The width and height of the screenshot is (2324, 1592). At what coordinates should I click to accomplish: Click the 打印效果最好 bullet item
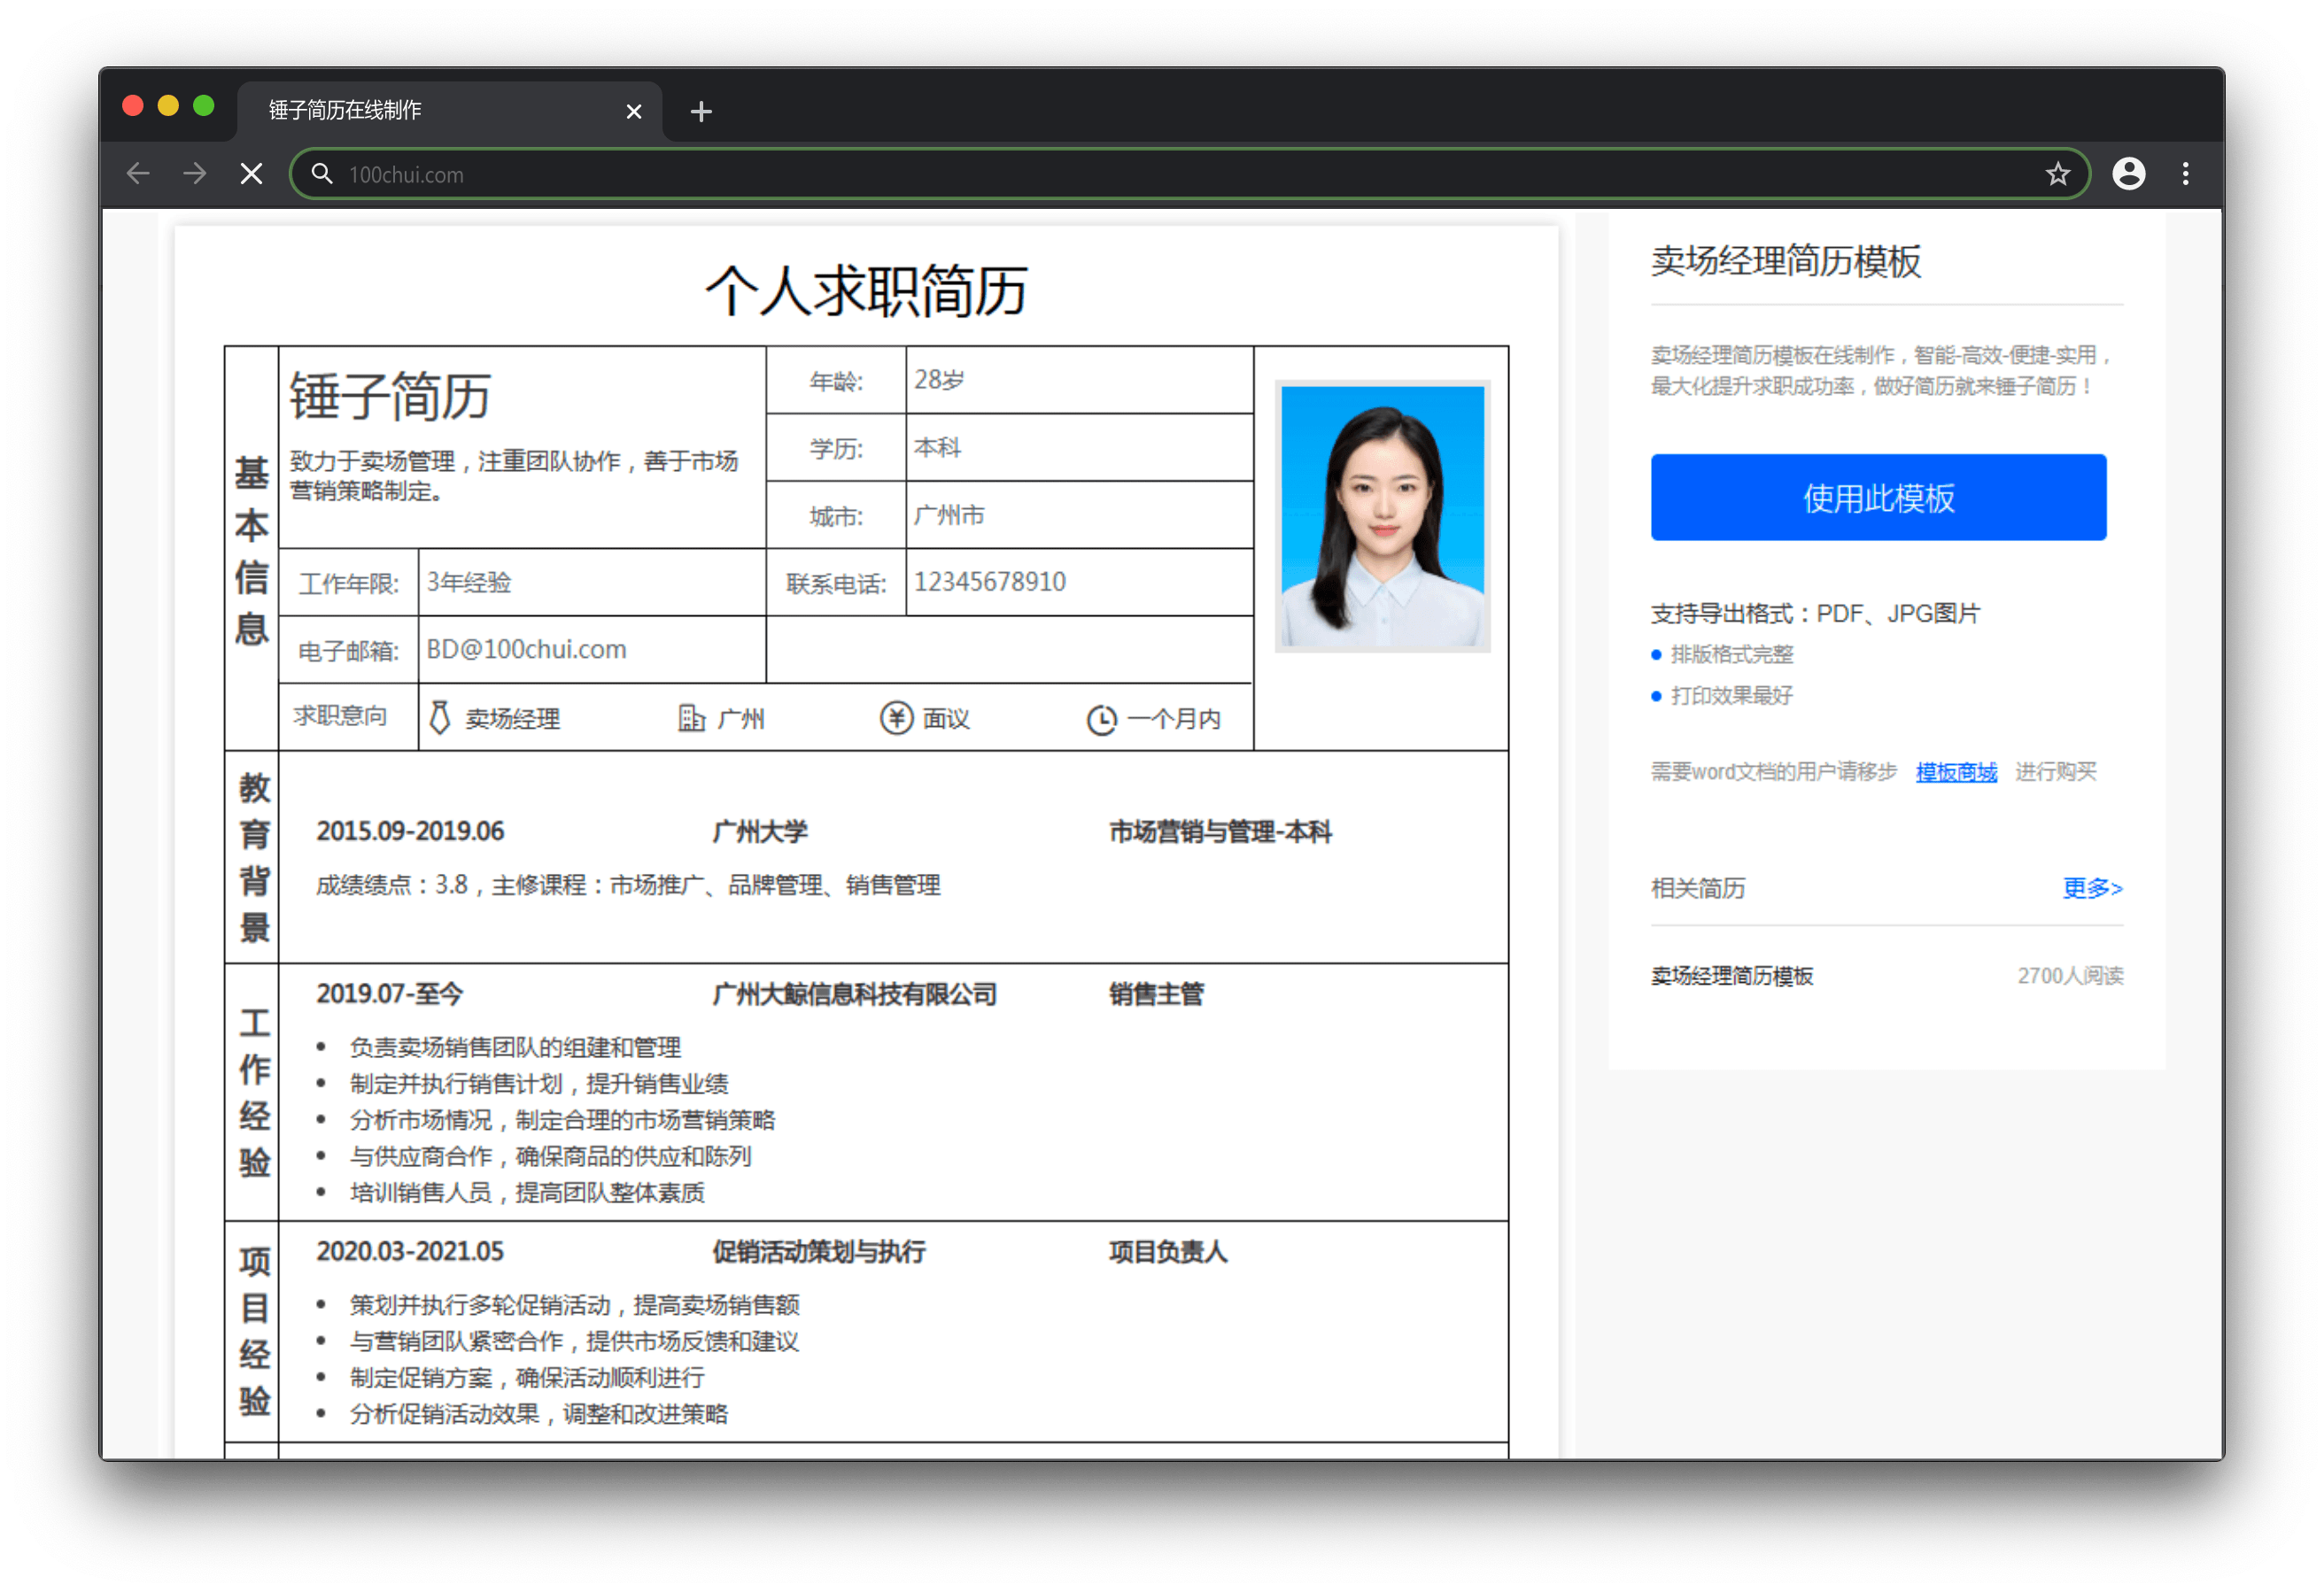point(1731,695)
